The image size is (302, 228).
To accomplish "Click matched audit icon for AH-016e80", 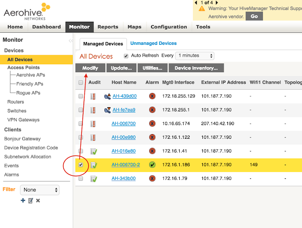I will click(x=93, y=152).
